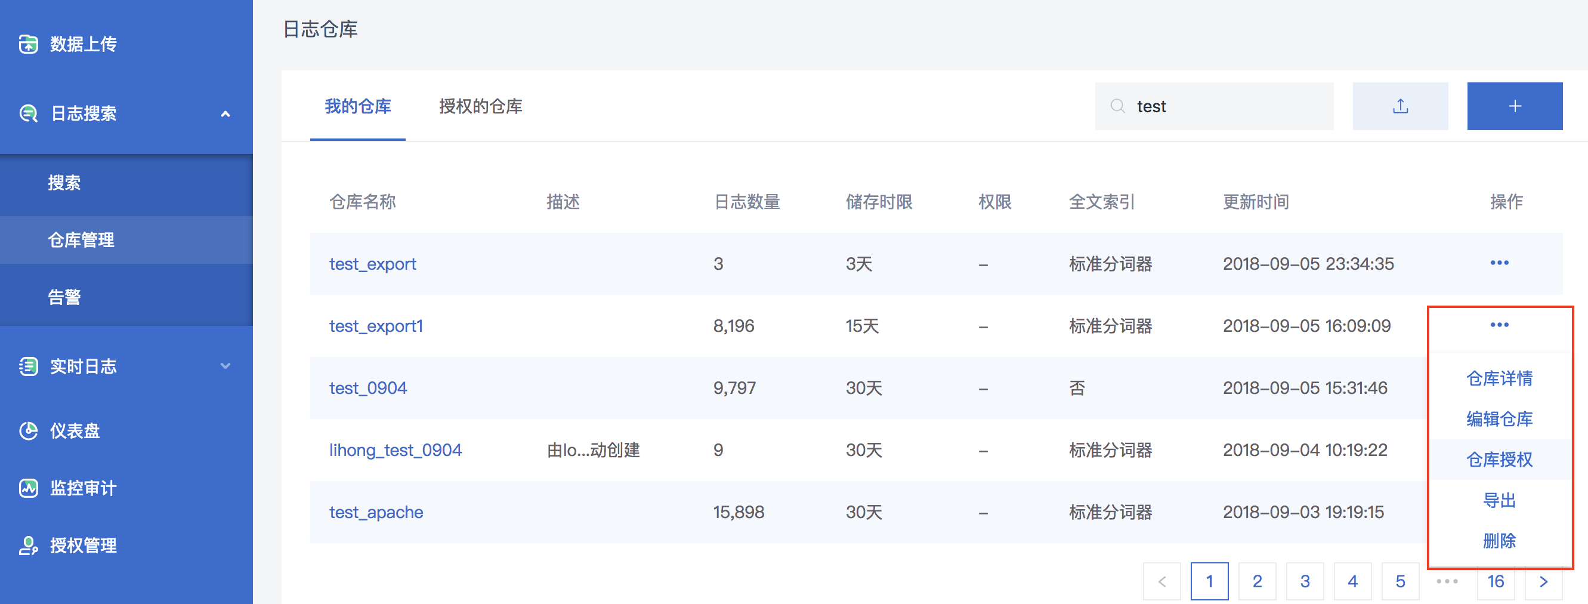The width and height of the screenshot is (1588, 604).
Task: Click the 储存时限 column header
Action: pos(879,202)
